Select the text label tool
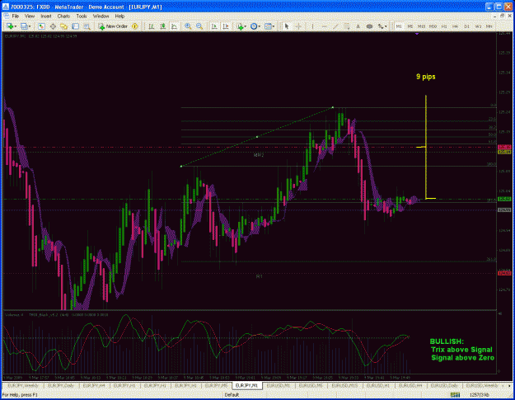This screenshot has height=400, width=515. coord(369,26)
